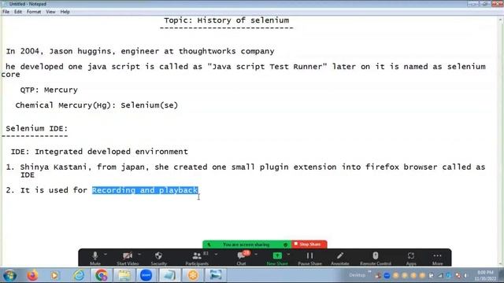Start Video in the Zoom toolbar

tap(128, 258)
